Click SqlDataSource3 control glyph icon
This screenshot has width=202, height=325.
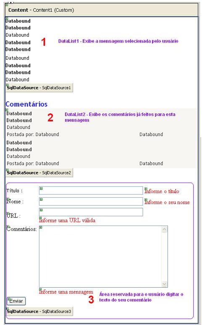tap(7, 309)
